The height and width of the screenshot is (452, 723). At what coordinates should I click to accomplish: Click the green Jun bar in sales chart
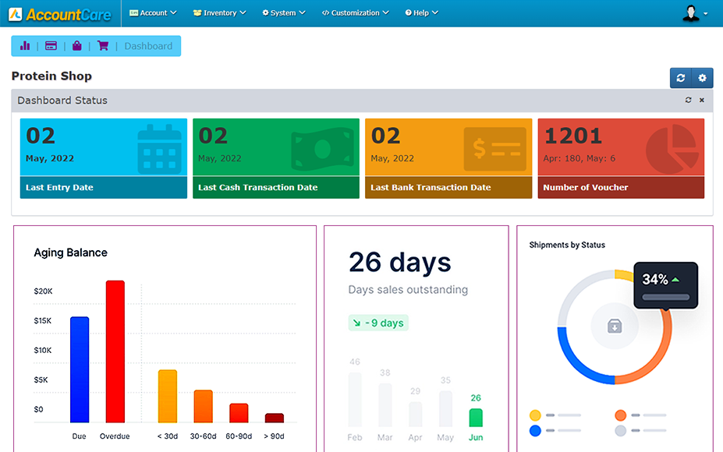pos(476,417)
